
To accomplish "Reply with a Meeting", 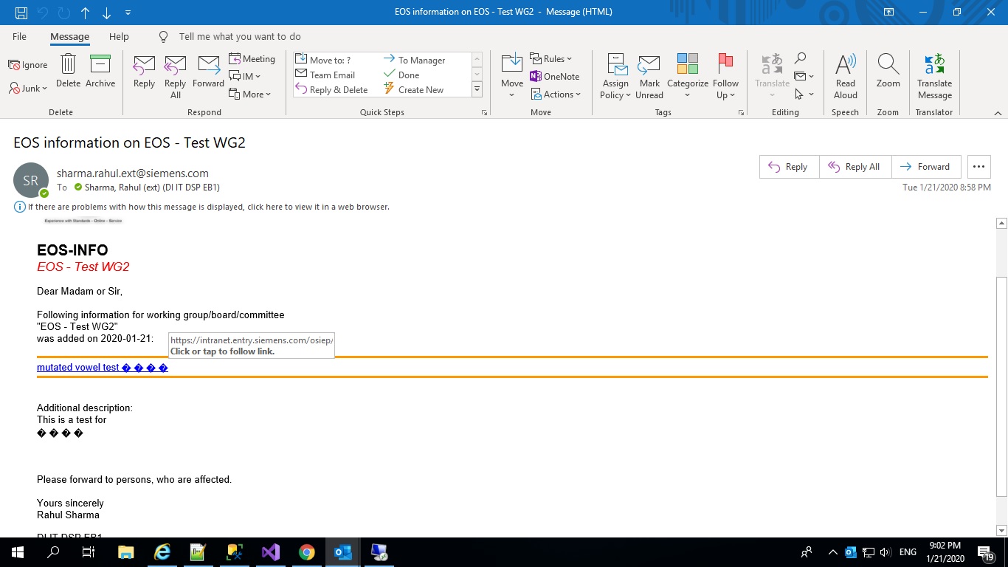I will click(x=252, y=59).
